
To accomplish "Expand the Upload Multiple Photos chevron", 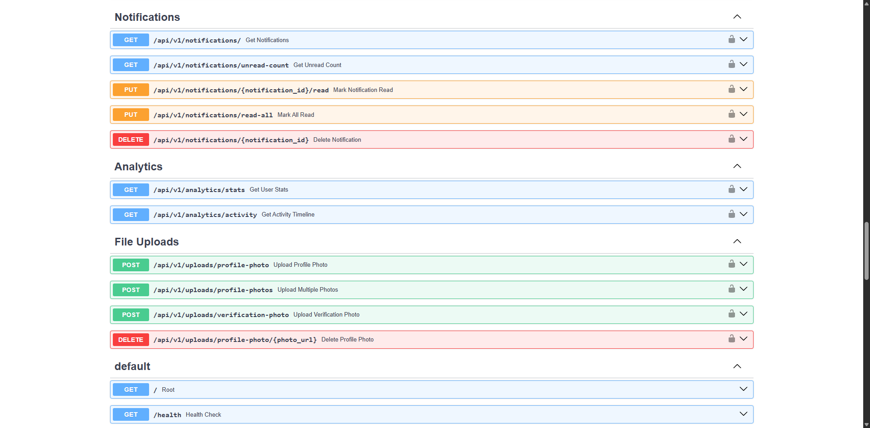I will tap(744, 289).
